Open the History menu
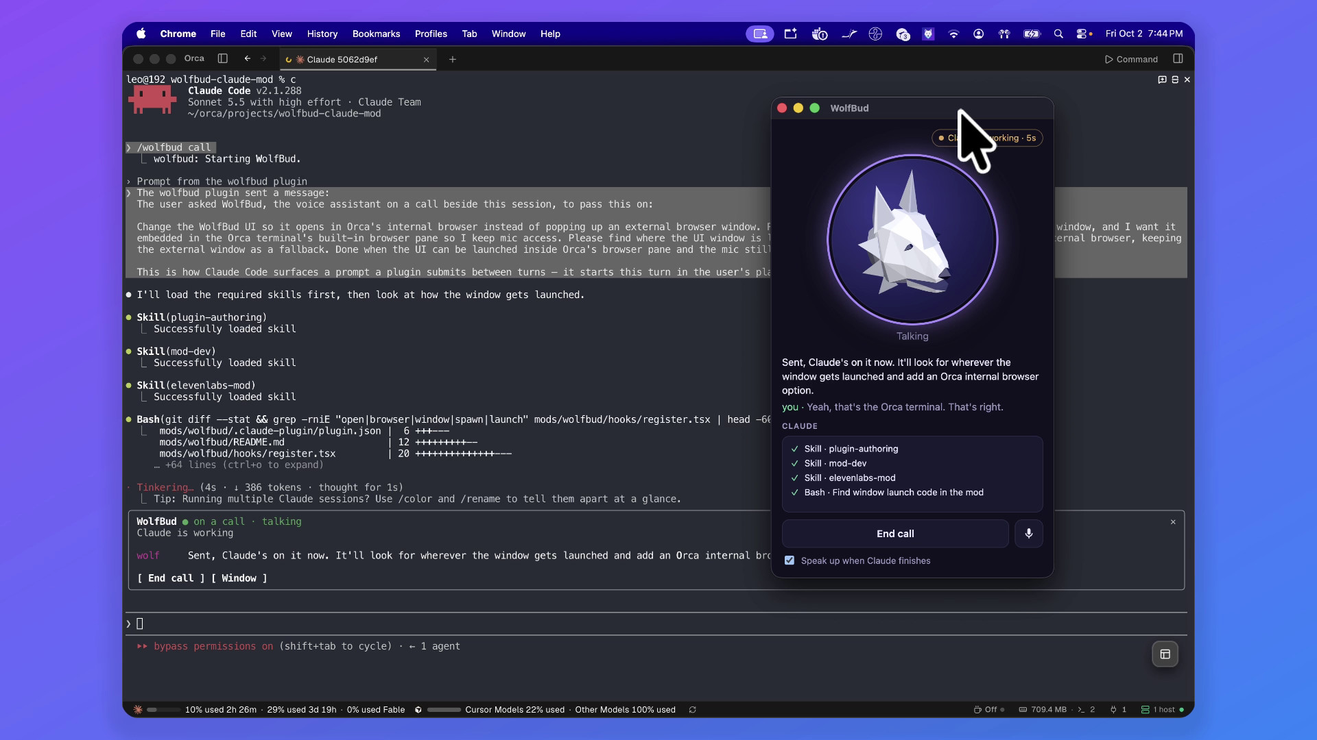The image size is (1317, 740). pos(322,34)
